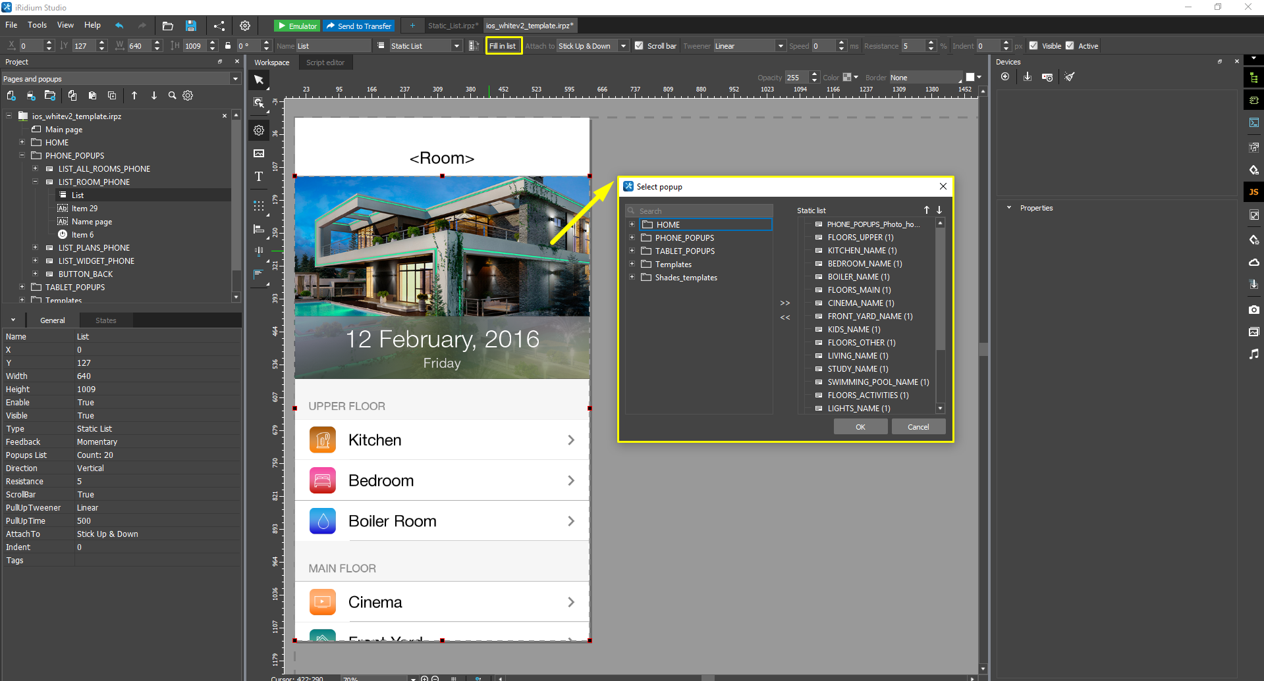Move the static list item up
This screenshot has height=681, width=1264.
pyautogui.click(x=926, y=210)
